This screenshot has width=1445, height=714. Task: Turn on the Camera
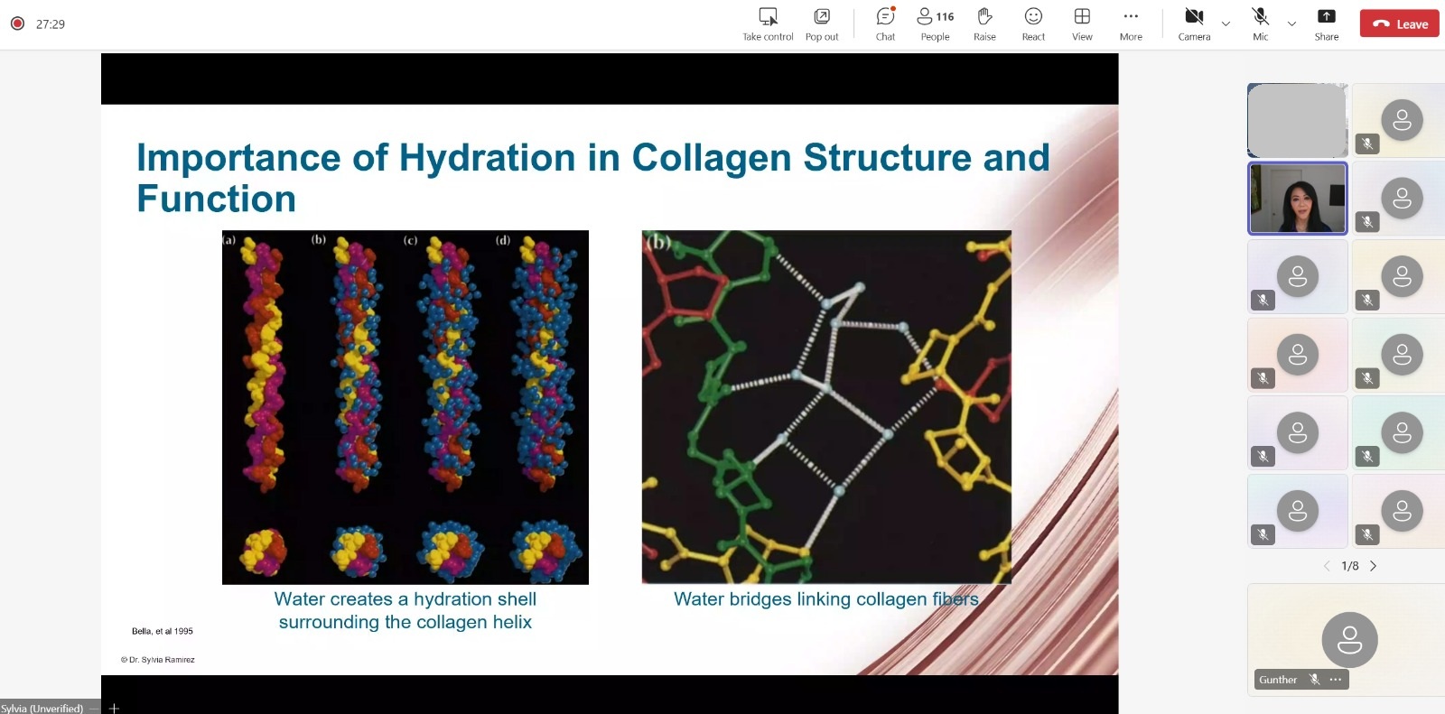click(1194, 24)
